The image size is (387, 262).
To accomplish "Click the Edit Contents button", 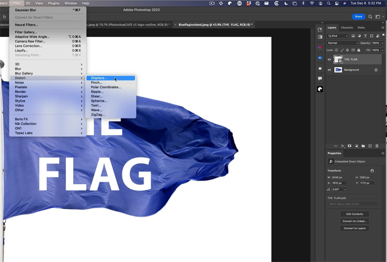I will click(x=355, y=214).
